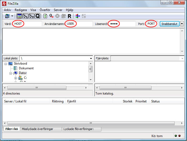The image size is (187, 141).
Task: Click local file list horizontal scrollbar thumb
Action: click(37, 88)
